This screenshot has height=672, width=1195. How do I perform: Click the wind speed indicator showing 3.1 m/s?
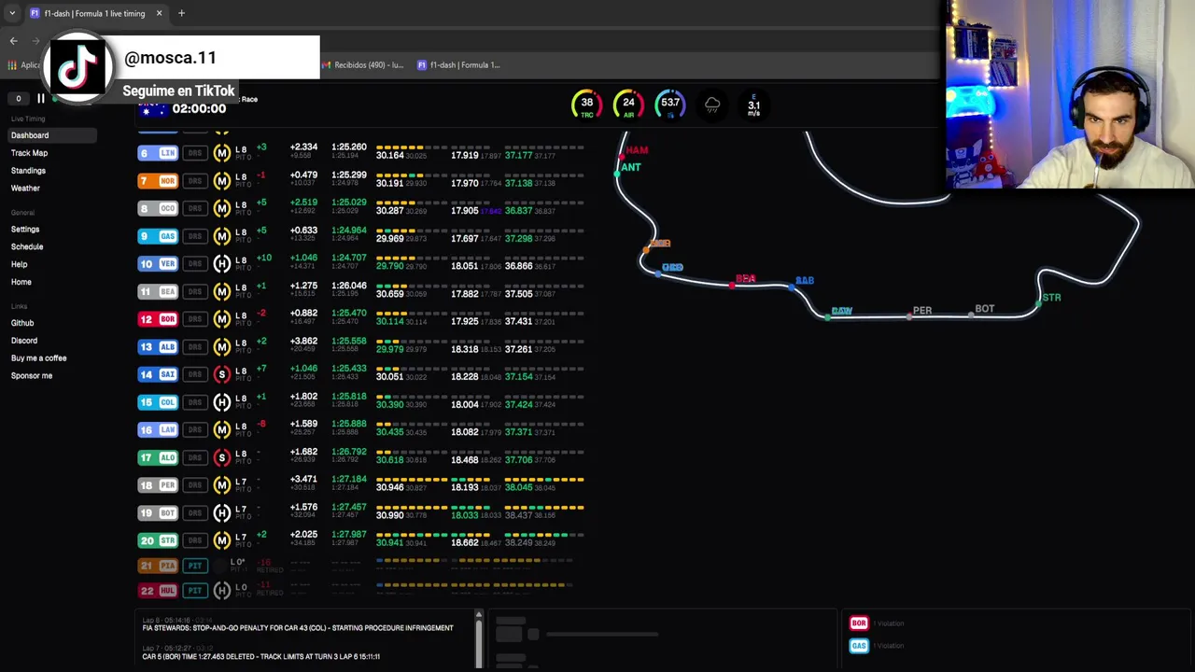(x=753, y=106)
